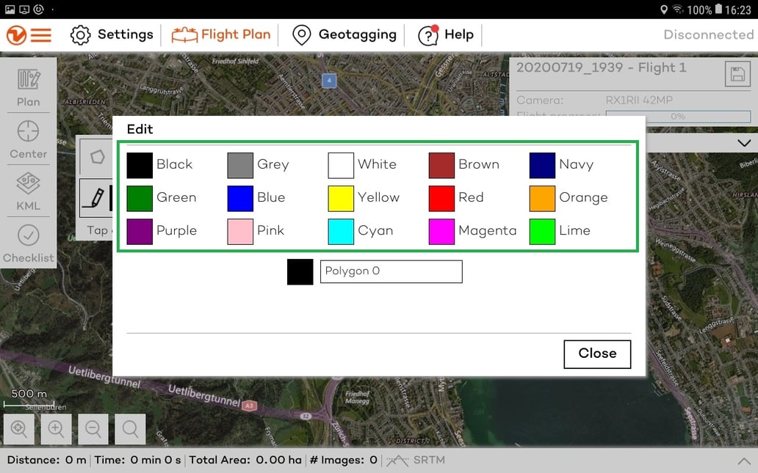This screenshot has height=473, width=758.
Task: Select the pentagon polygon drawing tool
Action: (x=98, y=156)
